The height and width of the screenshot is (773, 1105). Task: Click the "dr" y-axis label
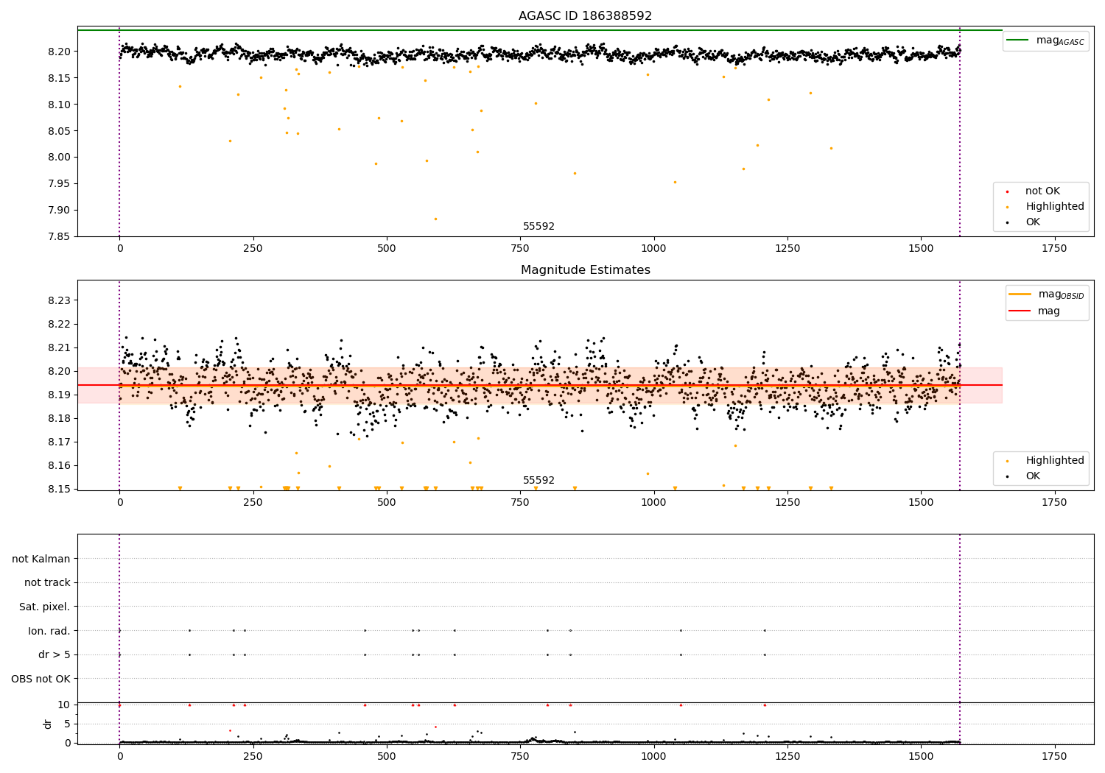[x=48, y=724]
